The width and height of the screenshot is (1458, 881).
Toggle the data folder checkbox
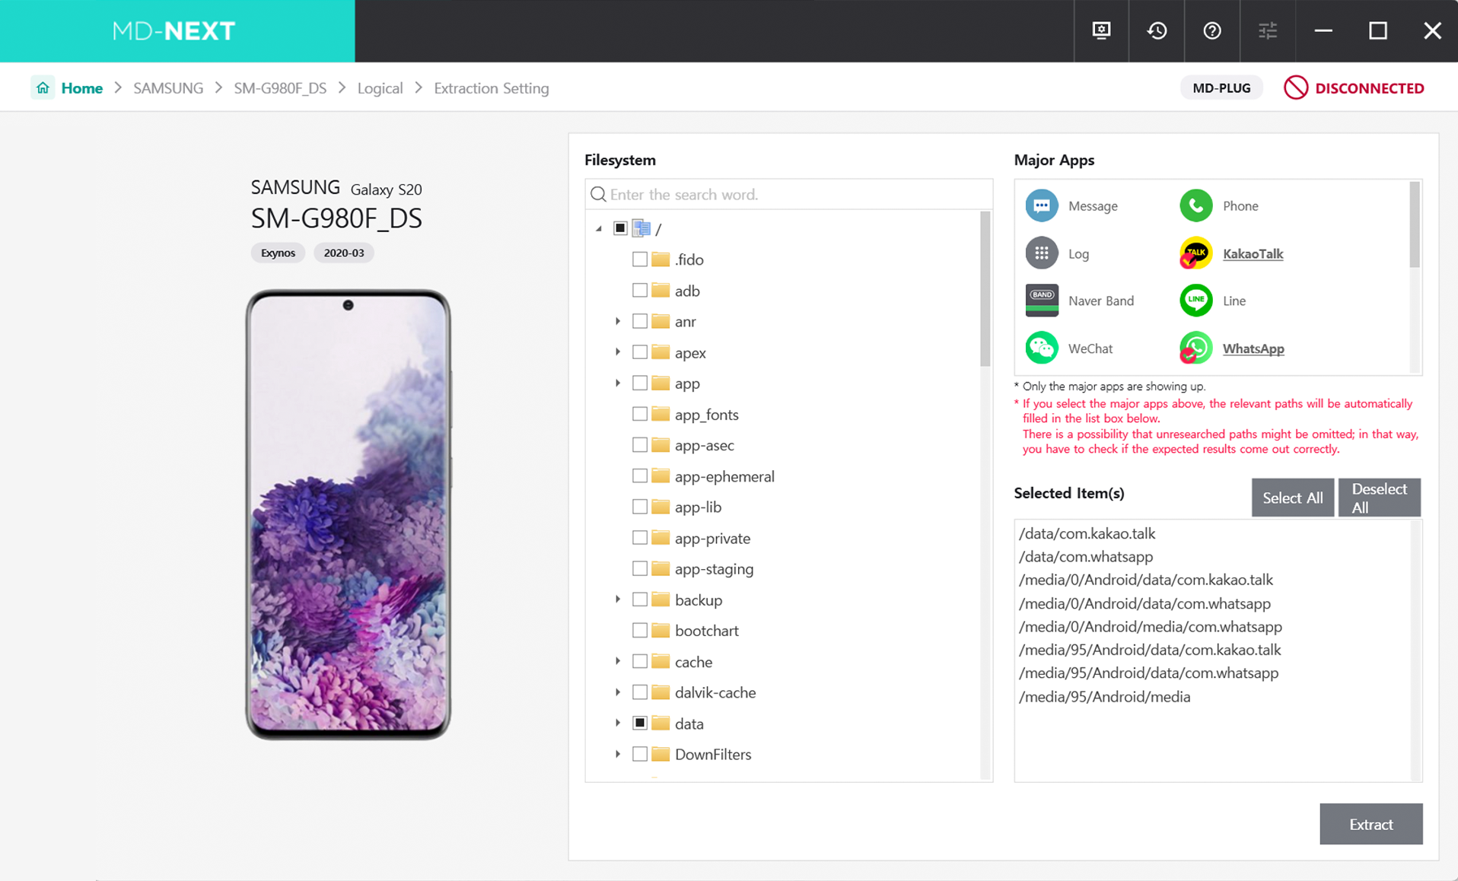tap(640, 724)
